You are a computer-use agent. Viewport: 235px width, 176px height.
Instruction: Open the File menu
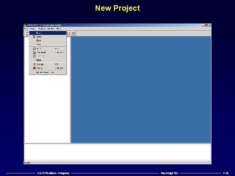[x=26, y=29]
